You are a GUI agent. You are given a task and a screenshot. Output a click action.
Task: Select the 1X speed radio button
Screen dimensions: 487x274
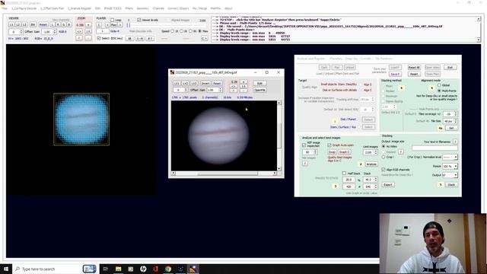[x=173, y=31]
